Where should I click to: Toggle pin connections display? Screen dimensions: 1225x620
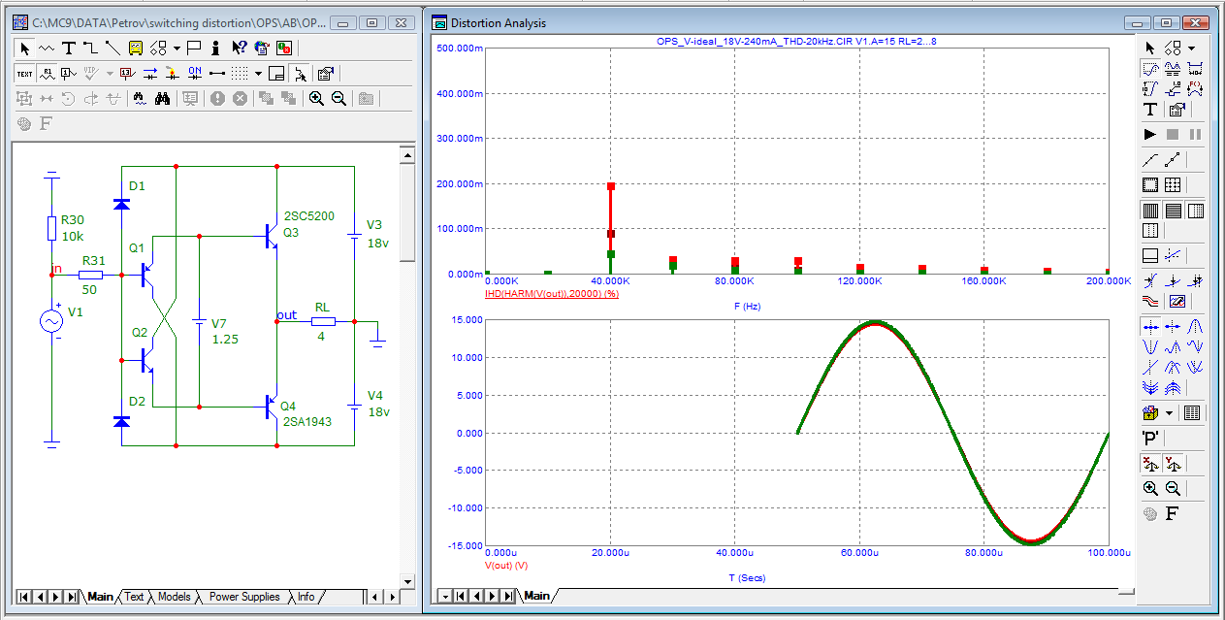[x=216, y=73]
